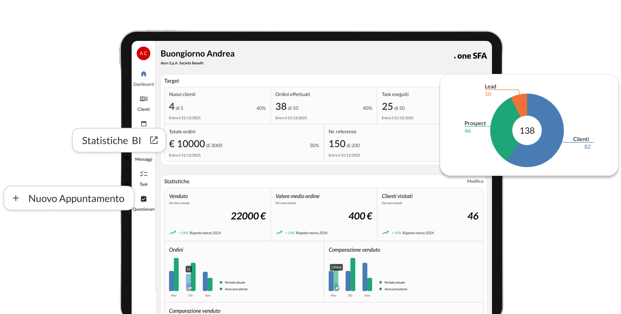
Task: Click Anno precedente legend in Ordini chart
Action: (234, 289)
